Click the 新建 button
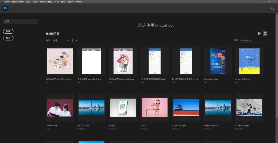The image size is (278, 143). (8, 31)
